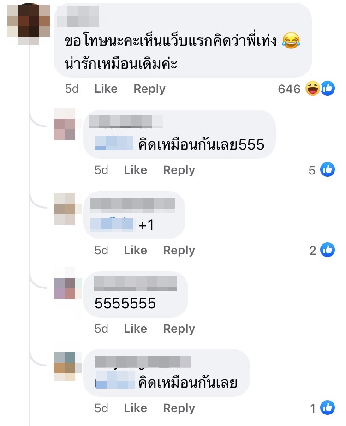Screen dimensions: 346x426
Task: Reply to the คิดเหมือนกันเลย555 comment
Action: (179, 170)
